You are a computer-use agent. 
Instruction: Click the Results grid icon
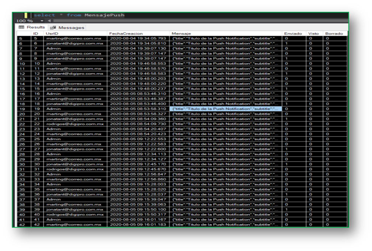(x=21, y=27)
